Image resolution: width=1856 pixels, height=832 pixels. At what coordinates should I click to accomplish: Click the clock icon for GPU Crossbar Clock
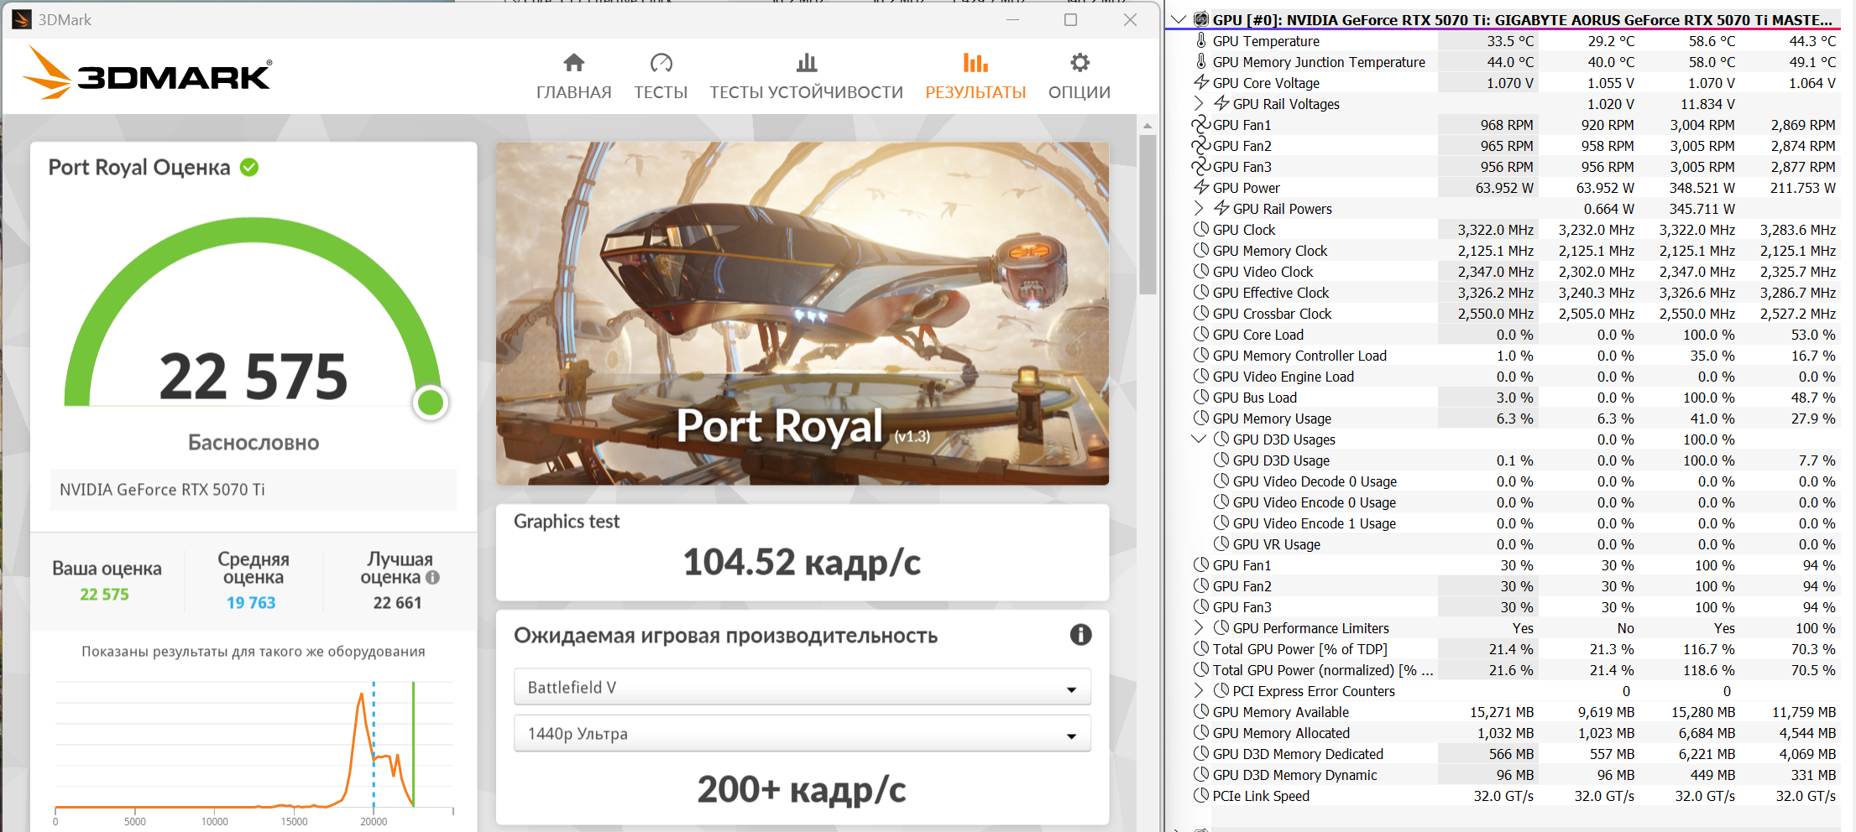[x=1201, y=313]
